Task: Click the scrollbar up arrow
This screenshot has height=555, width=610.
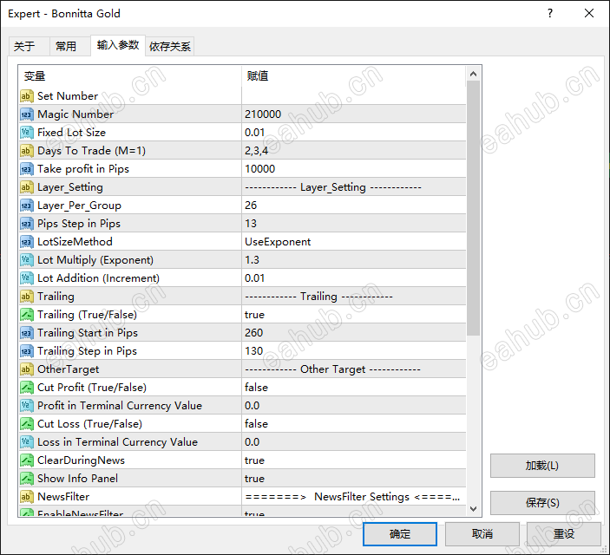Action: point(474,74)
